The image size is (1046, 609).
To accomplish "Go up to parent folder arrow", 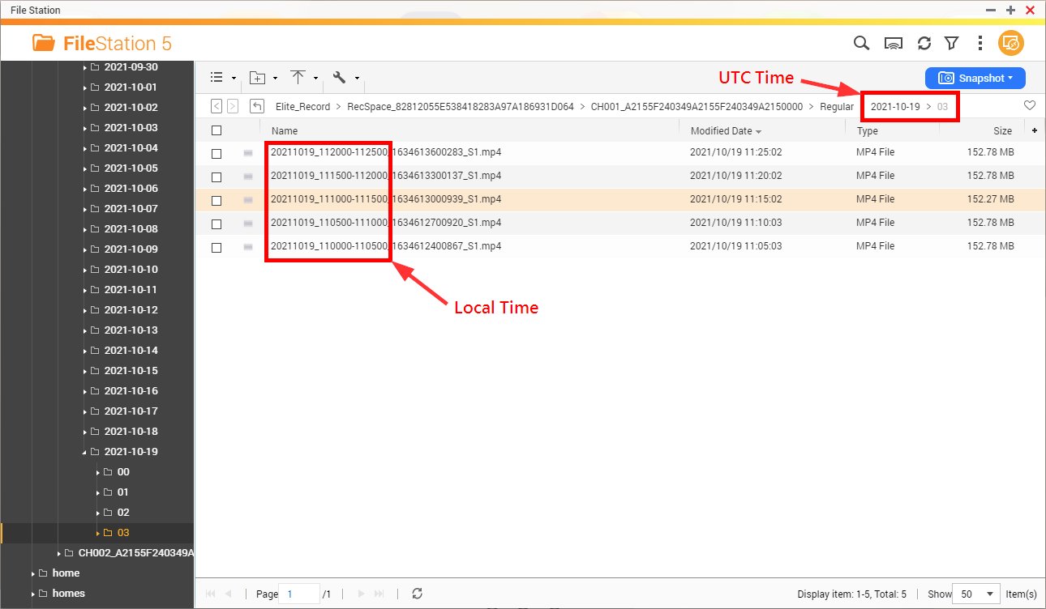I will point(257,106).
